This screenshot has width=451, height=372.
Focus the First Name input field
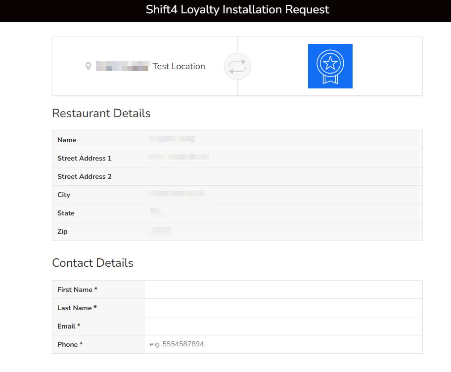tap(283, 289)
